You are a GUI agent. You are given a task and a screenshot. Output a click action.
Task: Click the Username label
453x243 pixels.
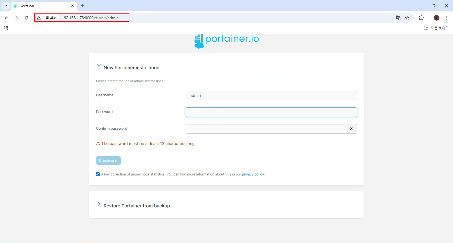[x=105, y=95]
